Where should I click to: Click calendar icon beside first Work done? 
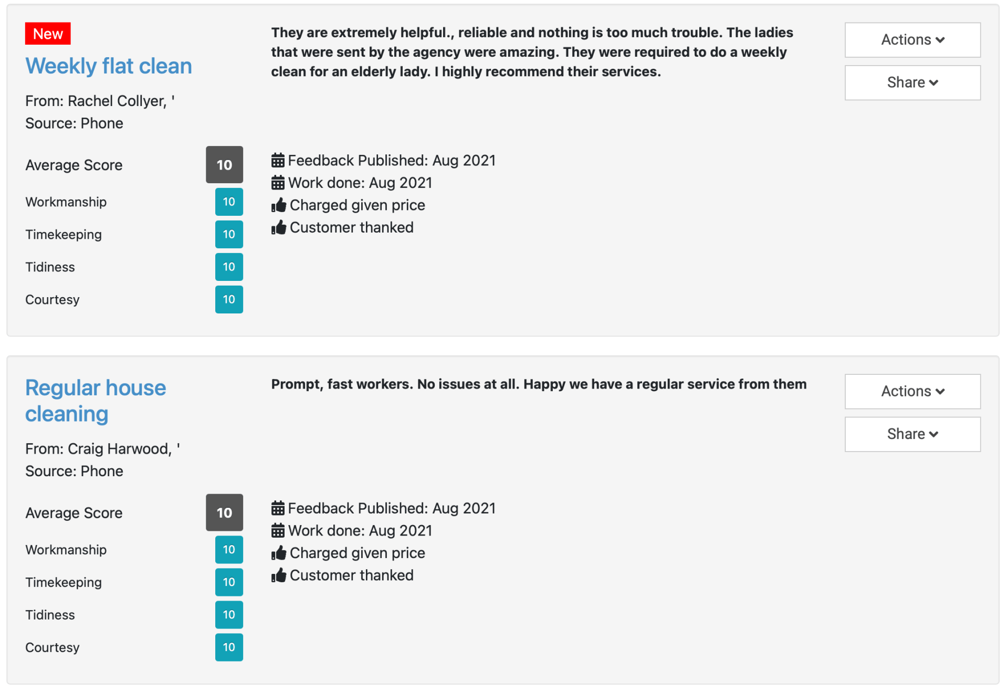(278, 183)
